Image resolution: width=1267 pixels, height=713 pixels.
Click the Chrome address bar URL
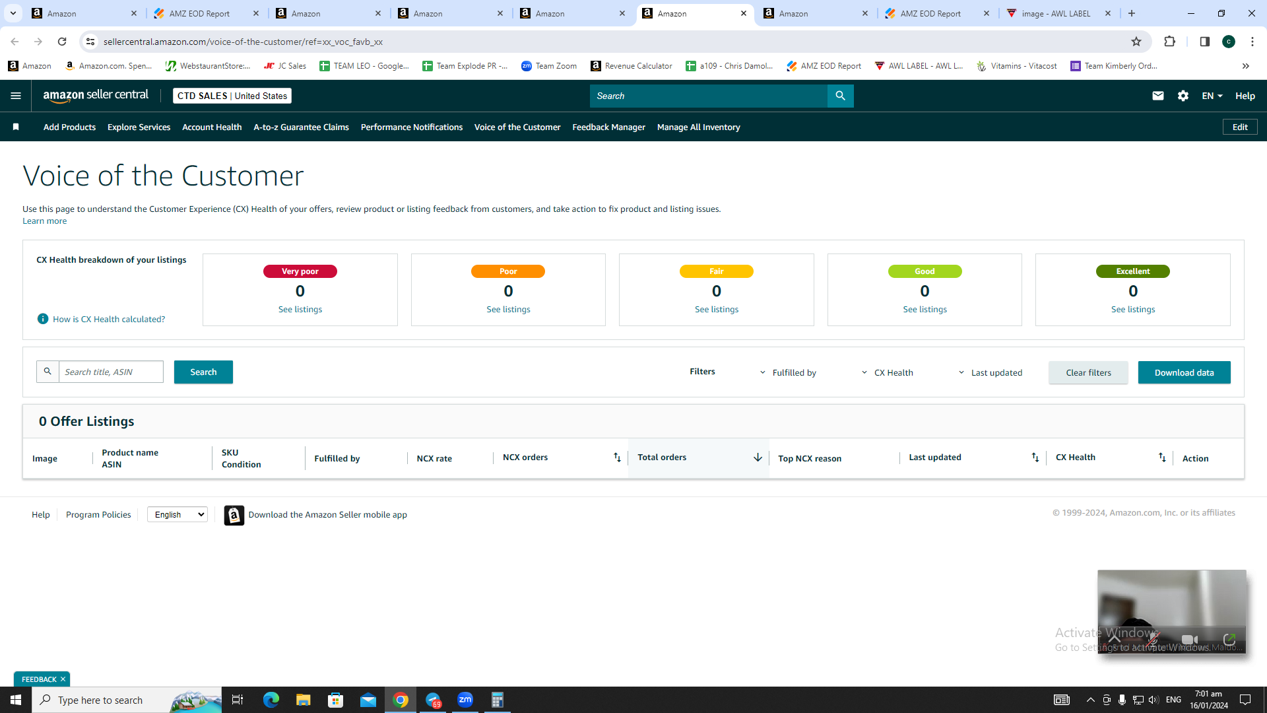tap(243, 42)
